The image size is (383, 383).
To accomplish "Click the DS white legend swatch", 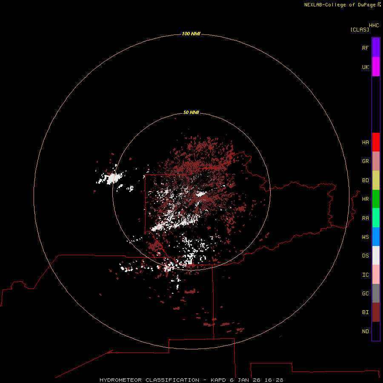I will coord(376,255).
